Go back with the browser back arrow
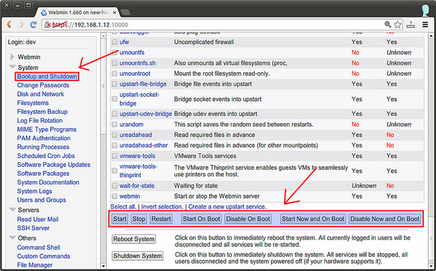Viewport: 436px width, 271px height. 9,25
